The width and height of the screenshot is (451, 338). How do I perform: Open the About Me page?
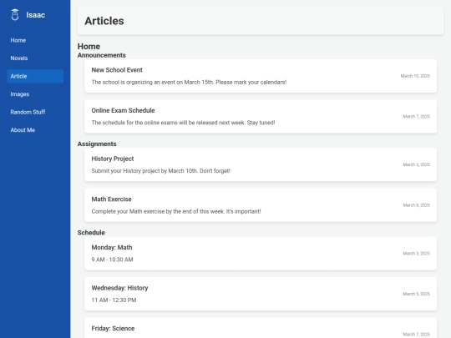[x=35, y=130]
